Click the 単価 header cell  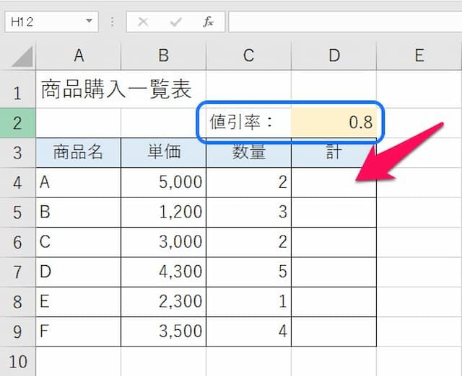[x=164, y=153]
